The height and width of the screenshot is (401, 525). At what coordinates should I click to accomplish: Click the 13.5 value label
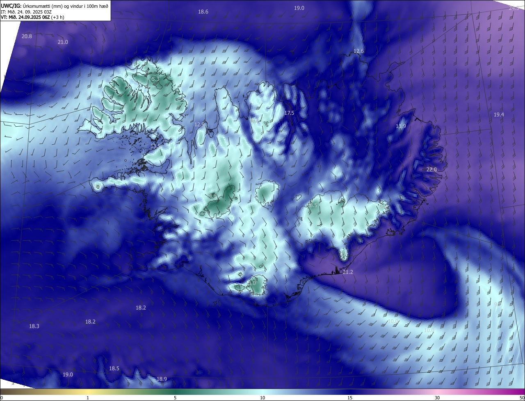point(155,146)
